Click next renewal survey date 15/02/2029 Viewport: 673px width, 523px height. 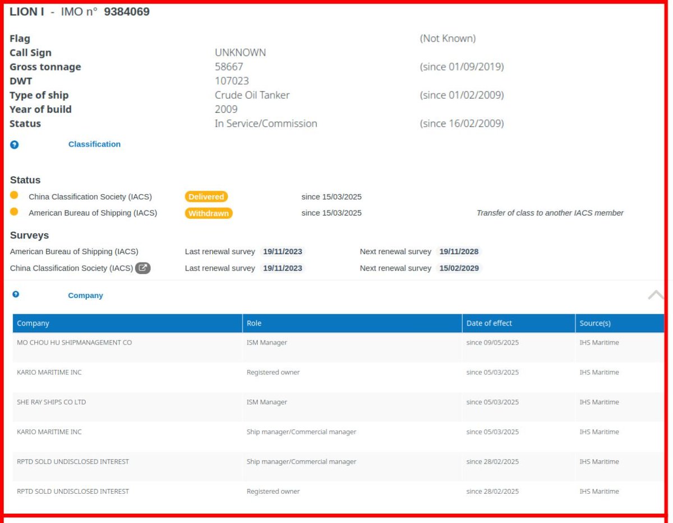(459, 268)
